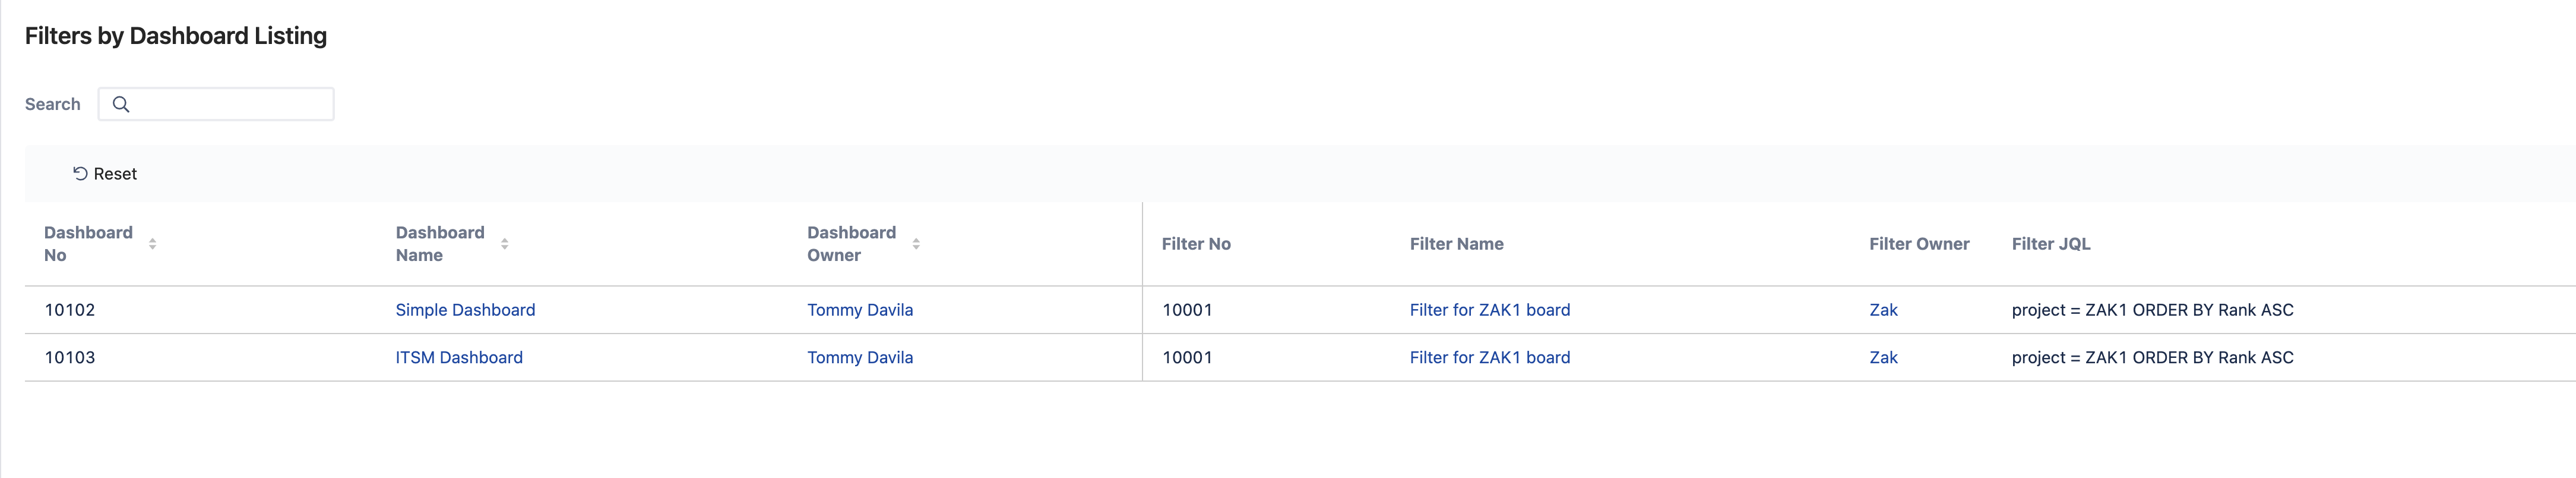Open filter owner Zak in first row

click(x=1883, y=310)
